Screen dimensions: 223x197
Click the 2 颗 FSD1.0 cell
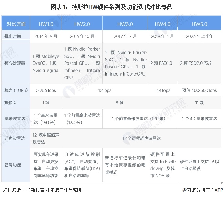pos(162,63)
